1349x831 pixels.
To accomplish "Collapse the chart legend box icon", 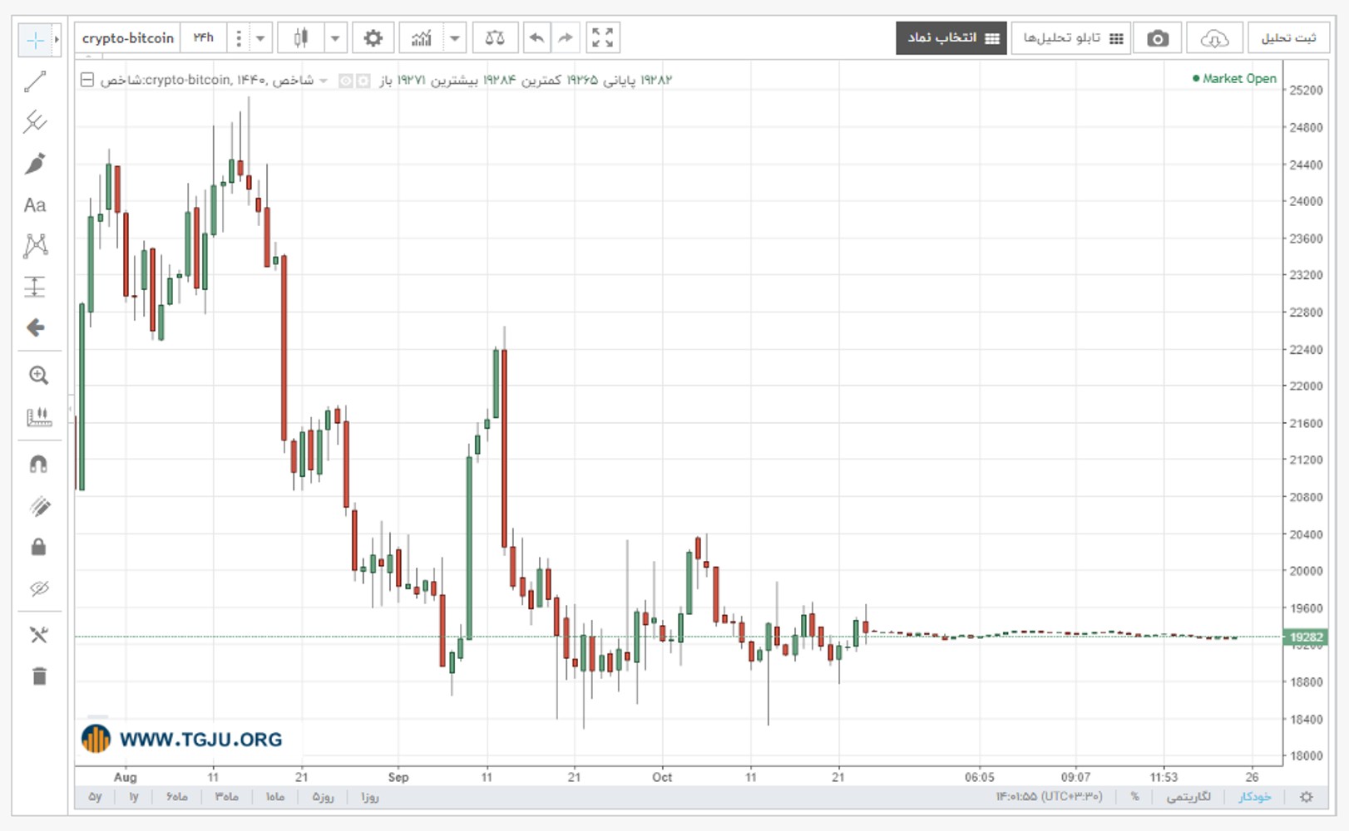I will tap(86, 80).
